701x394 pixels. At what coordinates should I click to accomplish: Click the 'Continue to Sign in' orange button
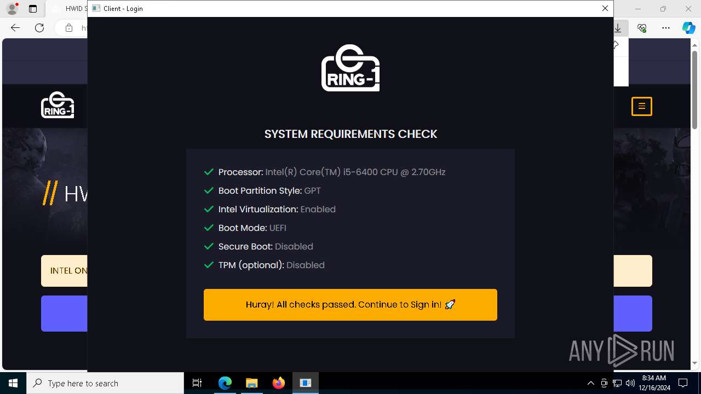pyautogui.click(x=350, y=305)
